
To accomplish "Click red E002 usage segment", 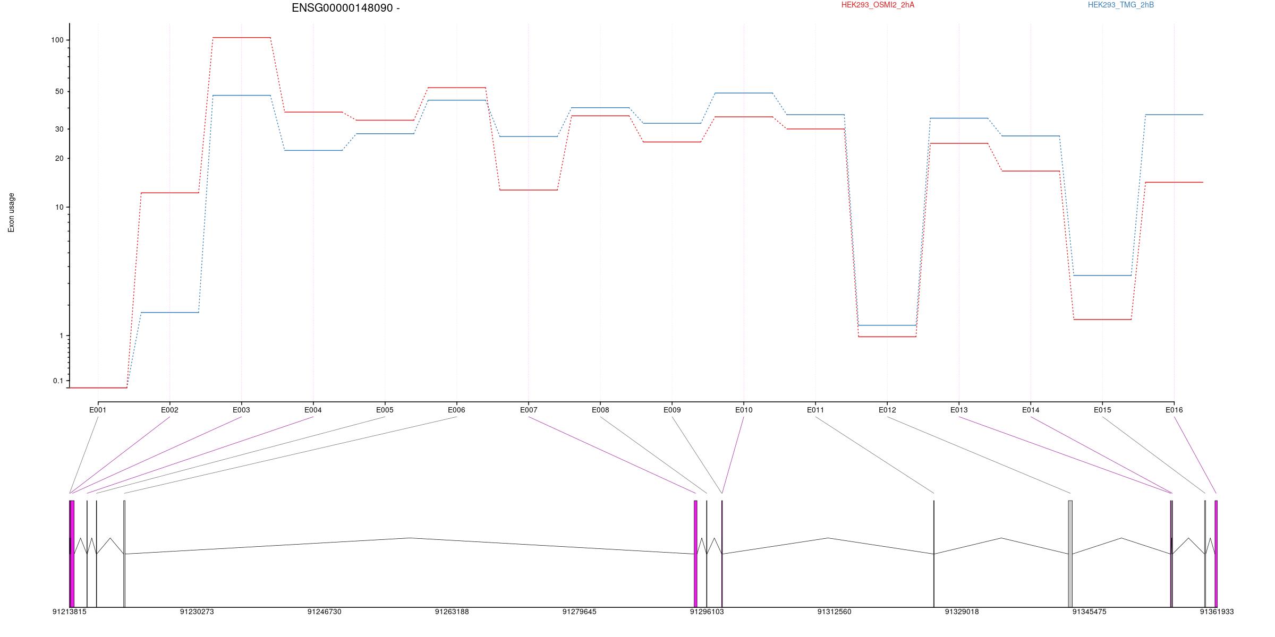I will click(170, 193).
